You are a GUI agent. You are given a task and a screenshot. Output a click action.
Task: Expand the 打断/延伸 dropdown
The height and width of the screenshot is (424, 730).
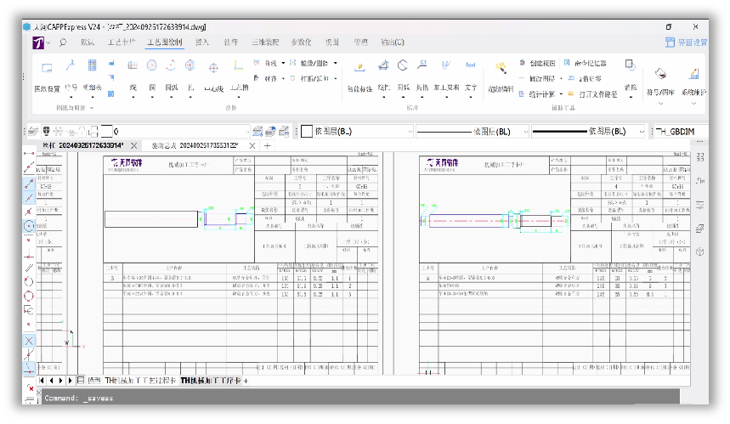point(335,79)
